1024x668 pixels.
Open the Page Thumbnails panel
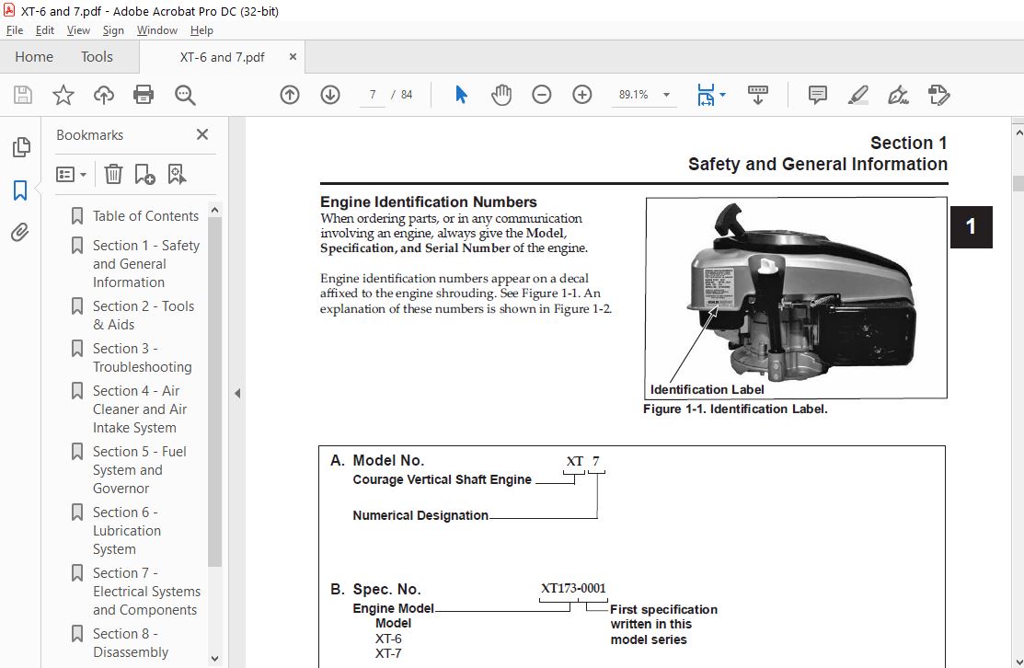(x=21, y=147)
